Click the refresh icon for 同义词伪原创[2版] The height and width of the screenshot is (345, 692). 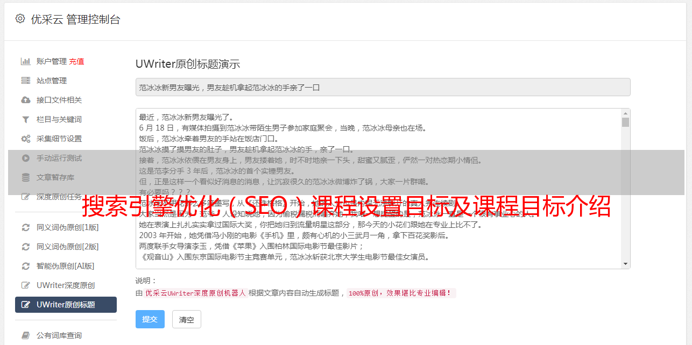pos(25,247)
